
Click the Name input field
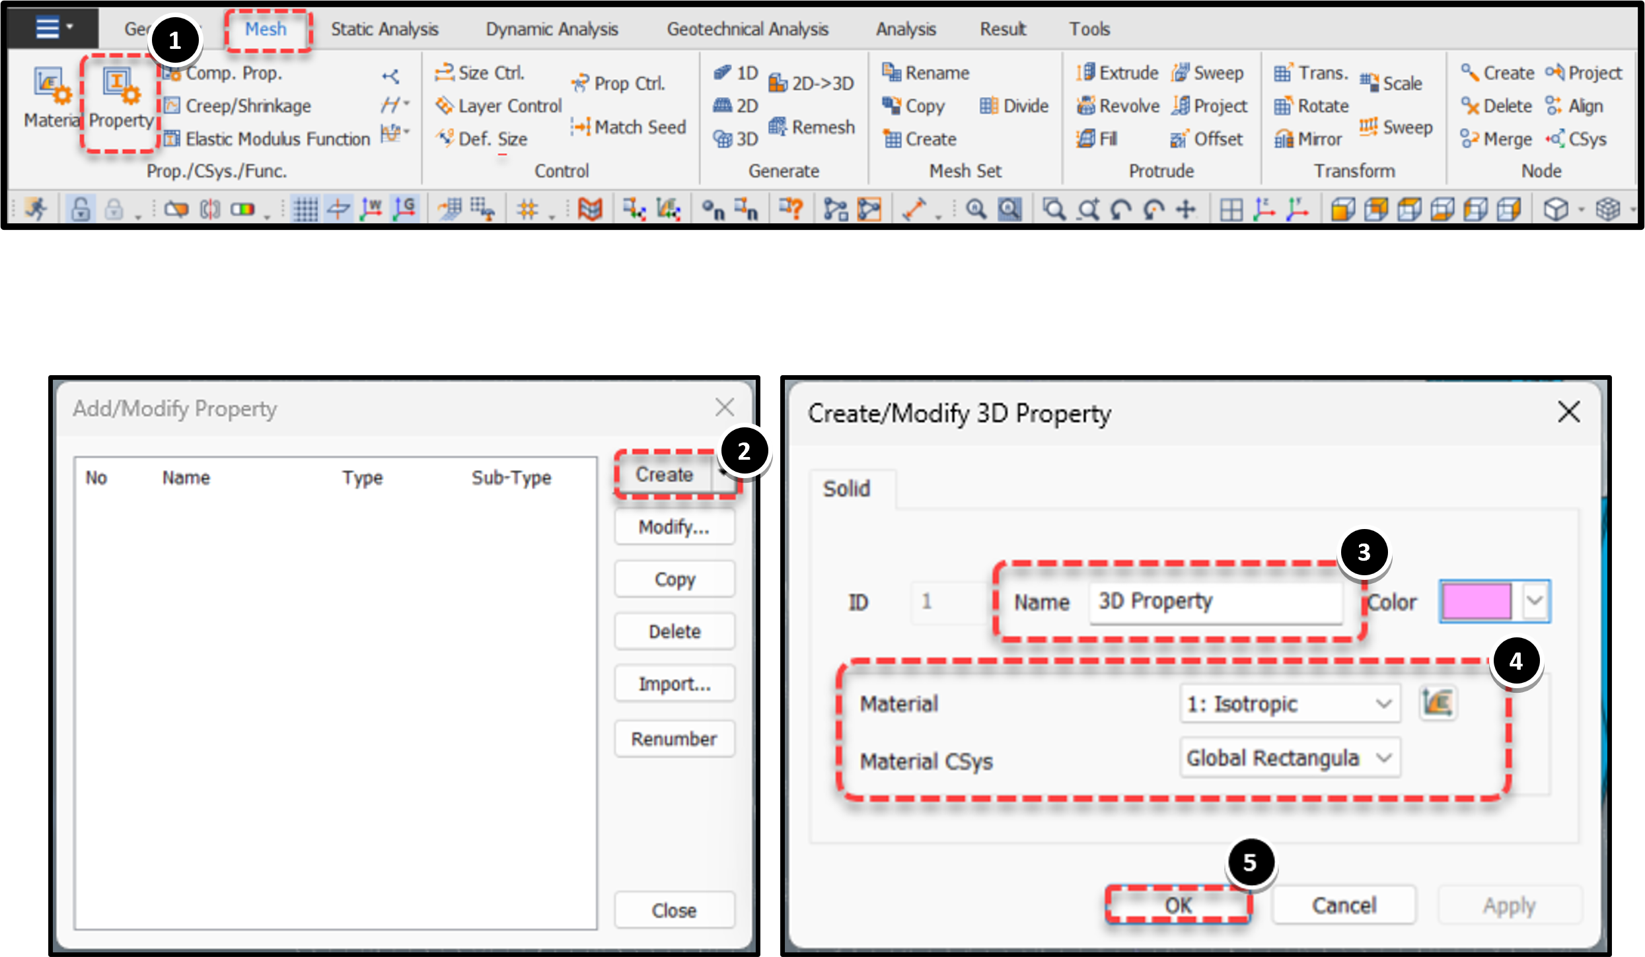coord(1214,602)
